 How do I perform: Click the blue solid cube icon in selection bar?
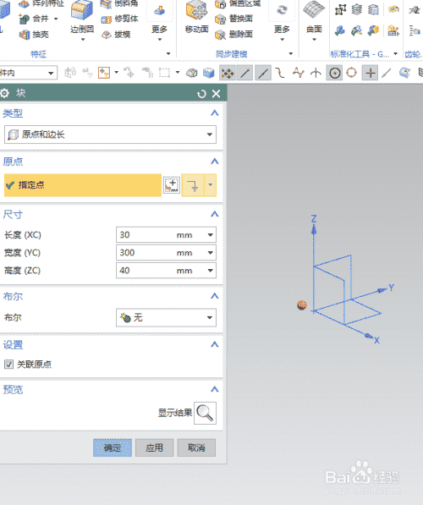coord(209,73)
